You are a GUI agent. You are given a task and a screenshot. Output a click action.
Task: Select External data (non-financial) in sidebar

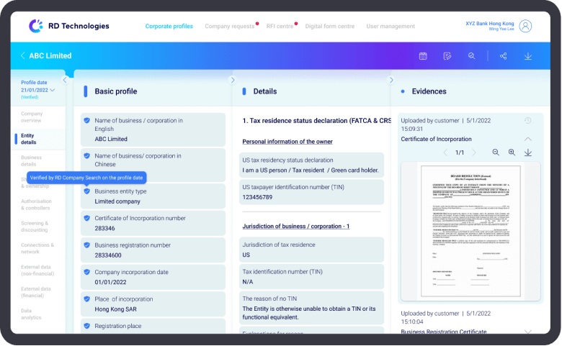pos(37,270)
